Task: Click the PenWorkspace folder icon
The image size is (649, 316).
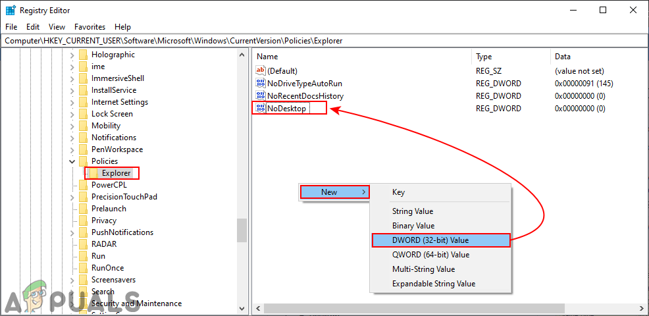Action: tap(84, 149)
